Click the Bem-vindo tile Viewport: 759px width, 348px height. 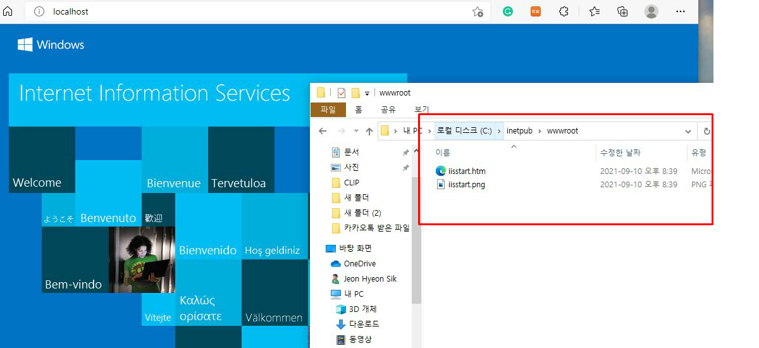[x=75, y=259]
